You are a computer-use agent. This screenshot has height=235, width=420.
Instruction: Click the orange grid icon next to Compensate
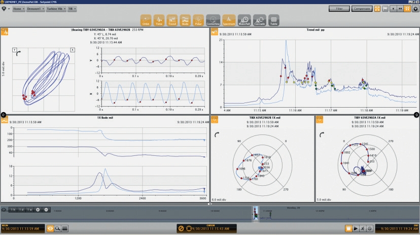click(x=377, y=9)
